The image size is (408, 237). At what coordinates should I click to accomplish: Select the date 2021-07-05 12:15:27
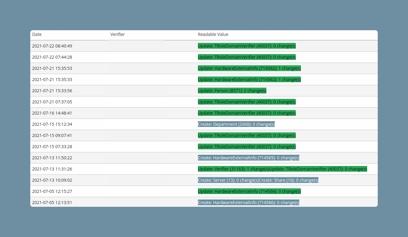[52, 191]
